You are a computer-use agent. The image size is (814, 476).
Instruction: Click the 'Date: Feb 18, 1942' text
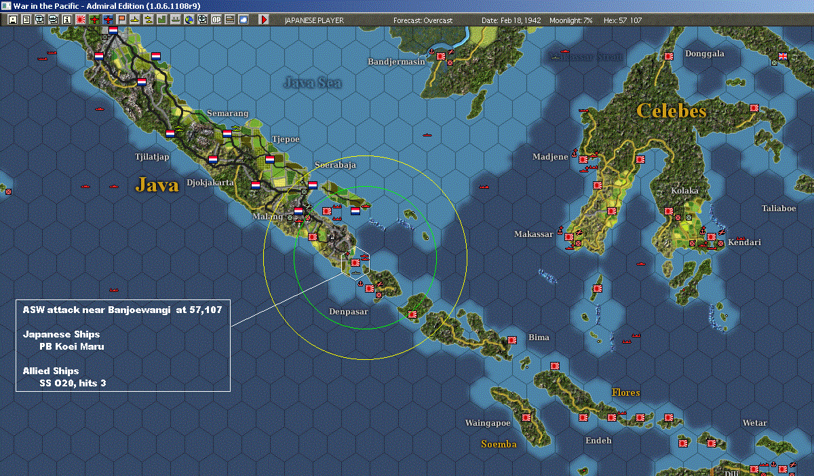(511, 20)
